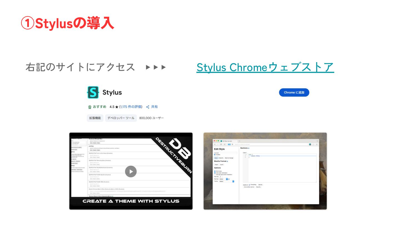Click the おすすめ badge icon
The width and height of the screenshot is (400, 225).
pyautogui.click(x=90, y=107)
